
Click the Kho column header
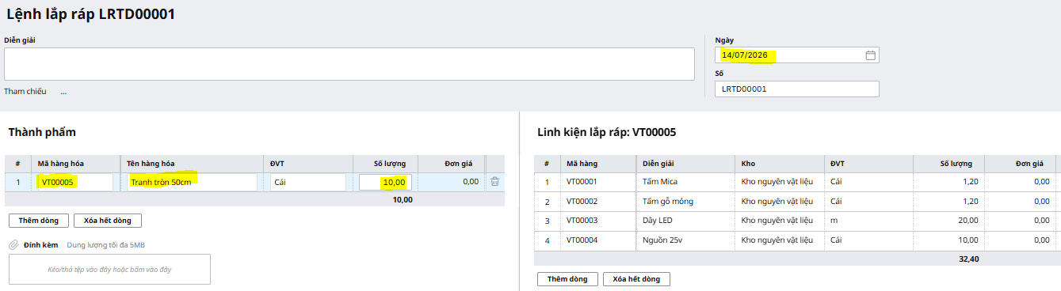780,163
